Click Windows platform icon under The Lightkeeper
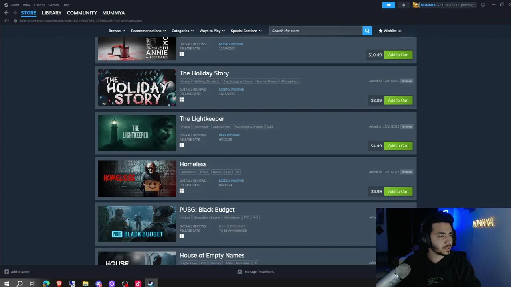The image size is (511, 287). pos(182,145)
